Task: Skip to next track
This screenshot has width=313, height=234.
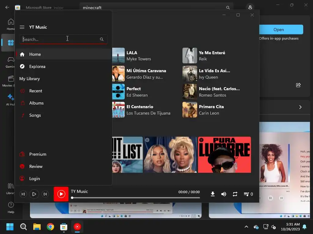Action: [45, 194]
